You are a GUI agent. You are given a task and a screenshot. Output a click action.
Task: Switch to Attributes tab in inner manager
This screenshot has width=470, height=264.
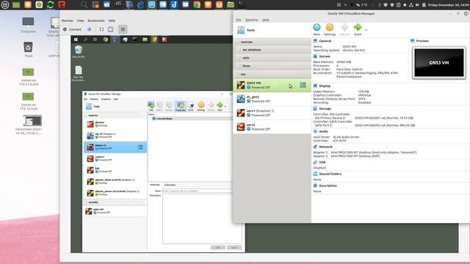click(155, 185)
